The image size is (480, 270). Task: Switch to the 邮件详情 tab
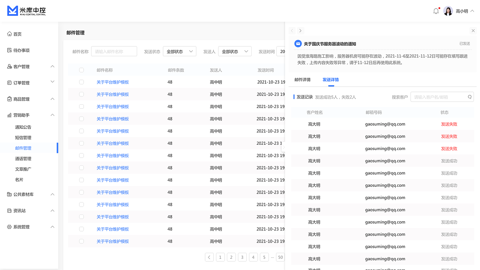click(302, 80)
